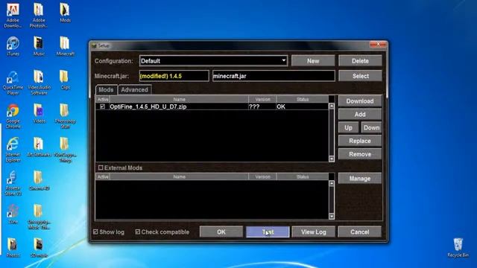The height and width of the screenshot is (268, 477).
Task: Launch Google Chrome from desktop
Action: (13, 116)
